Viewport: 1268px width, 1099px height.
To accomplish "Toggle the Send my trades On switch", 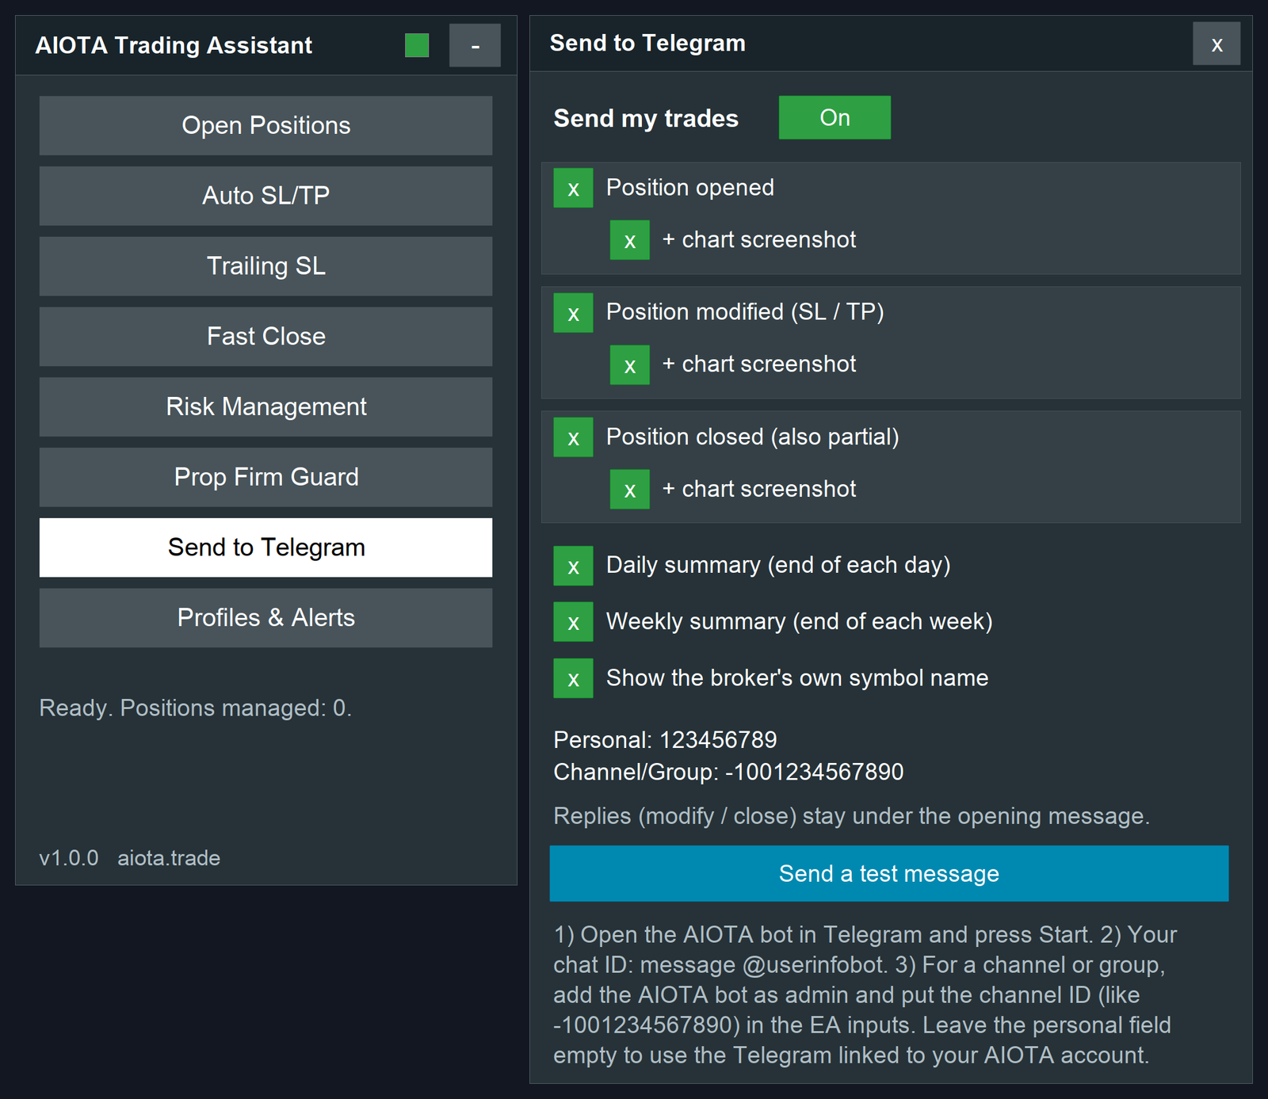I will (x=835, y=117).
